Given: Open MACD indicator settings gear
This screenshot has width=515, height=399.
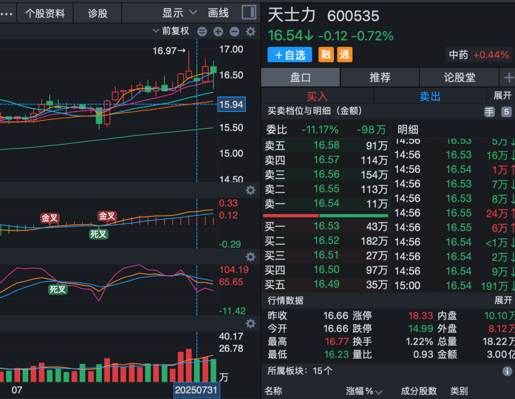Looking at the screenshot, I should (x=250, y=190).
